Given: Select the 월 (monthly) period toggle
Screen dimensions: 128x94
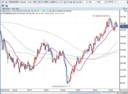Looking at the screenshot, I should [71, 2].
